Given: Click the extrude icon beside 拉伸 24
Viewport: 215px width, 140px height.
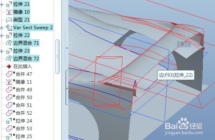Looking at the screenshot, I should point(9,121).
